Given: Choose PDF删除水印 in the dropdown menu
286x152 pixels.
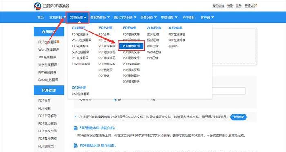Looking at the screenshot, I should [131, 46].
